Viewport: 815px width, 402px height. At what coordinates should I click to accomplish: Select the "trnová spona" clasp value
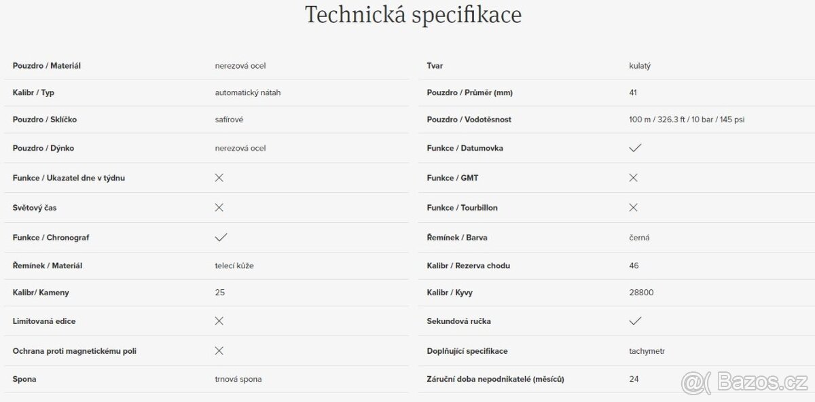[x=238, y=379]
